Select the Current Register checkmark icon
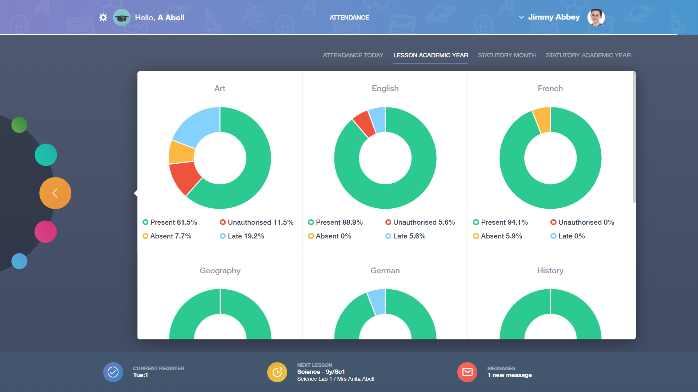Image resolution: width=698 pixels, height=392 pixels. pyautogui.click(x=113, y=372)
